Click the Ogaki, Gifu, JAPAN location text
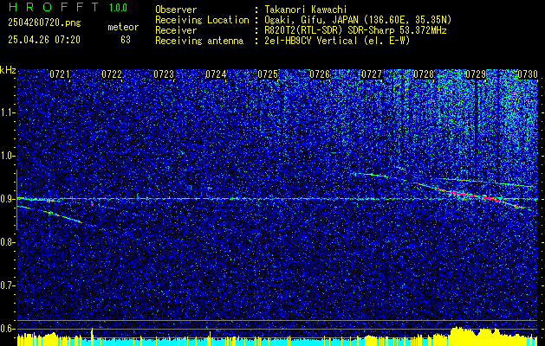The height and width of the screenshot is (346, 545). 358,20
